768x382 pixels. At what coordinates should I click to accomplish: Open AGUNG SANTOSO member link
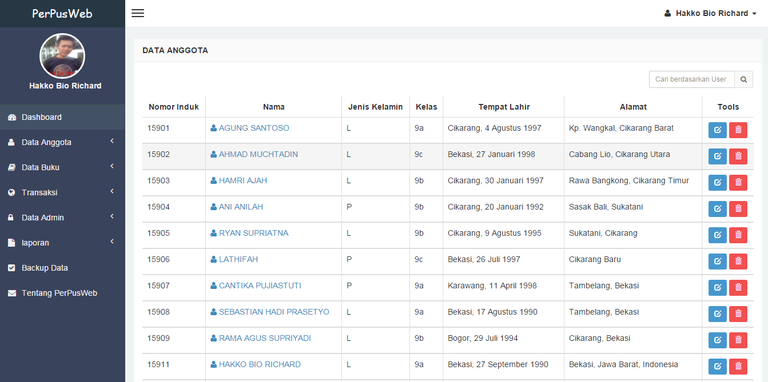[250, 128]
